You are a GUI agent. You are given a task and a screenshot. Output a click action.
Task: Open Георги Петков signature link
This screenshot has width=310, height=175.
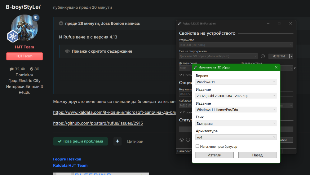[67, 159]
